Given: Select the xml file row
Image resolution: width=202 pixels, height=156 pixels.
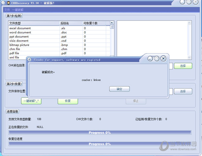Looking at the screenshot, I should pyautogui.click(x=18, y=57).
